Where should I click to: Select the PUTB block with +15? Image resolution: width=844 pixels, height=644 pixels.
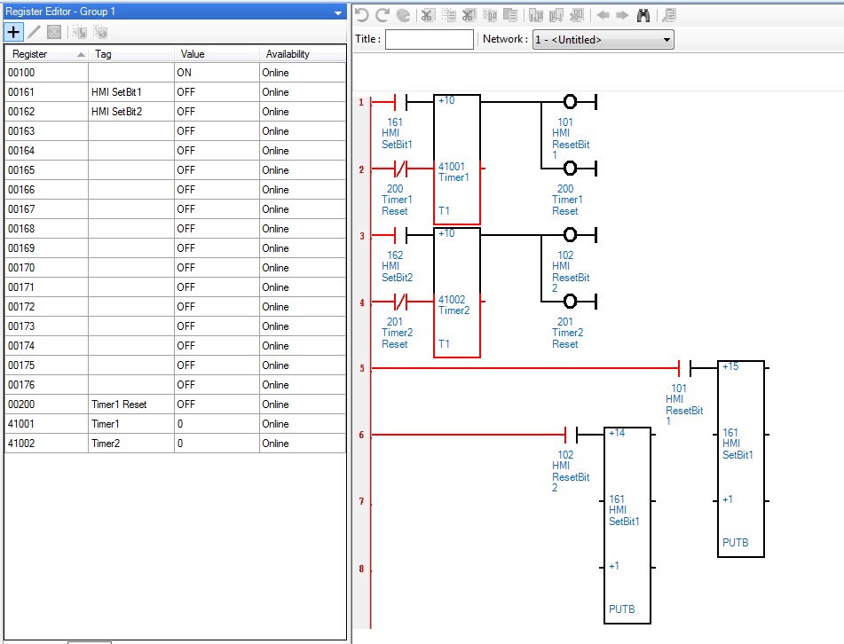[x=741, y=459]
